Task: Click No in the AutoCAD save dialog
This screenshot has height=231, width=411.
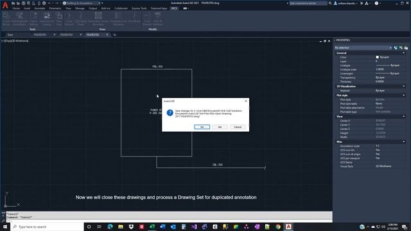Action: [220, 127]
